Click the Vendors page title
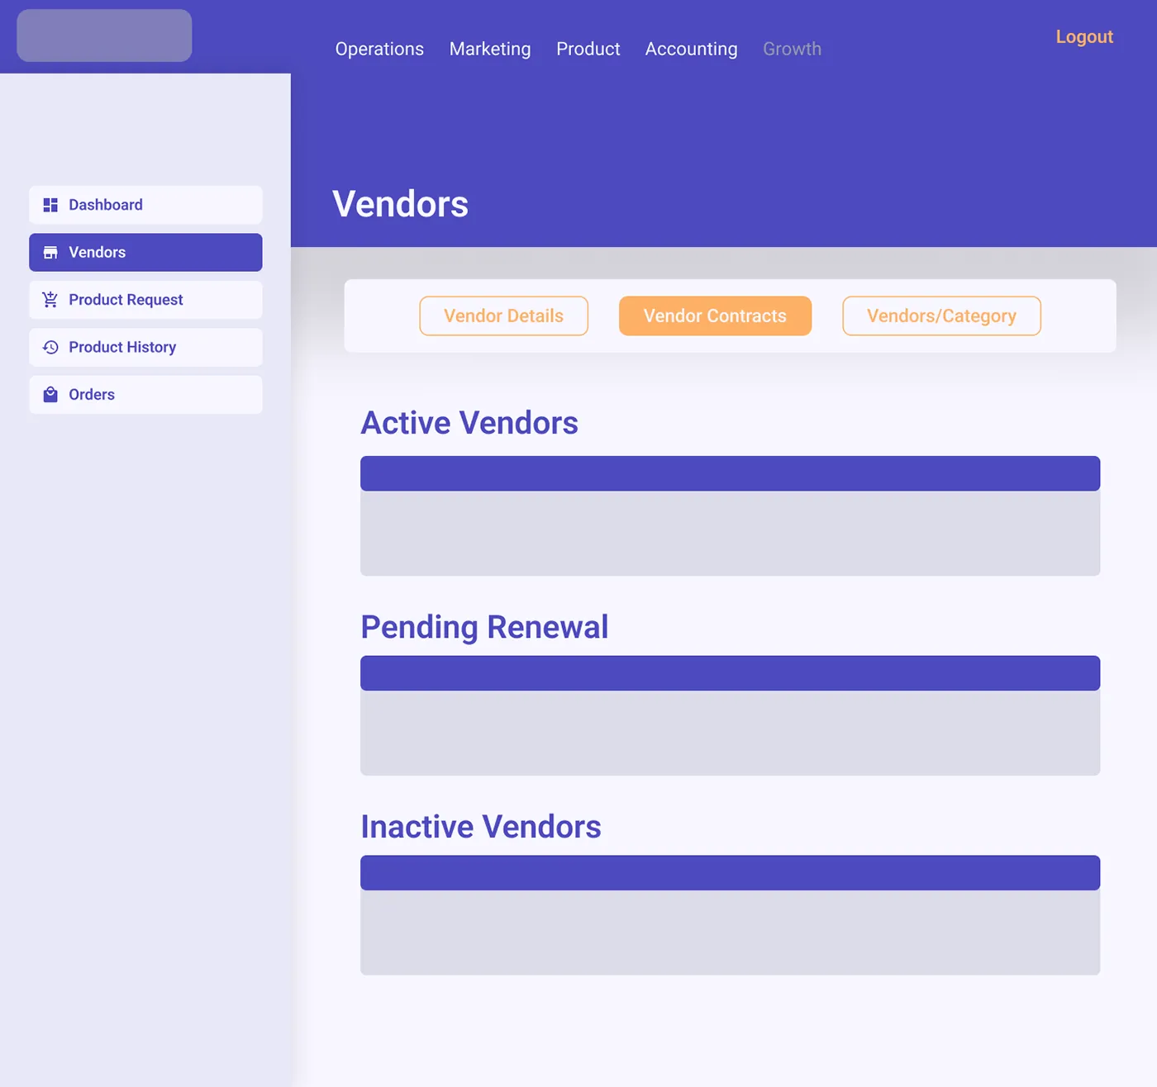 click(x=400, y=204)
